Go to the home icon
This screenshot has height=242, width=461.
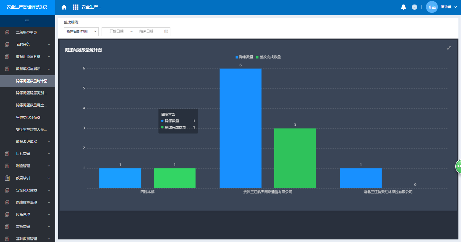[64, 7]
